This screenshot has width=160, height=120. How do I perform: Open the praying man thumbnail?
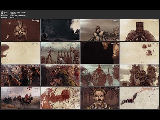coord(20,30)
